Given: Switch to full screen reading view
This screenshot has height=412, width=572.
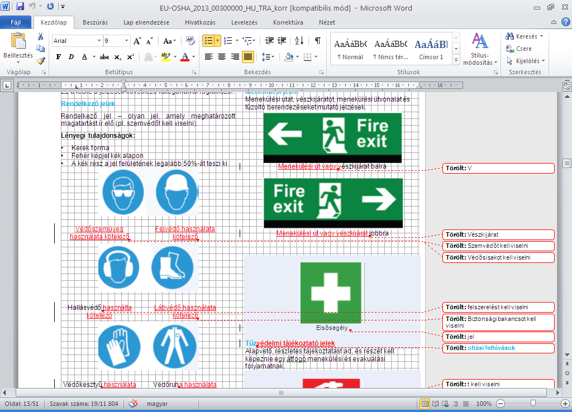Looking at the screenshot, I should (435, 404).
